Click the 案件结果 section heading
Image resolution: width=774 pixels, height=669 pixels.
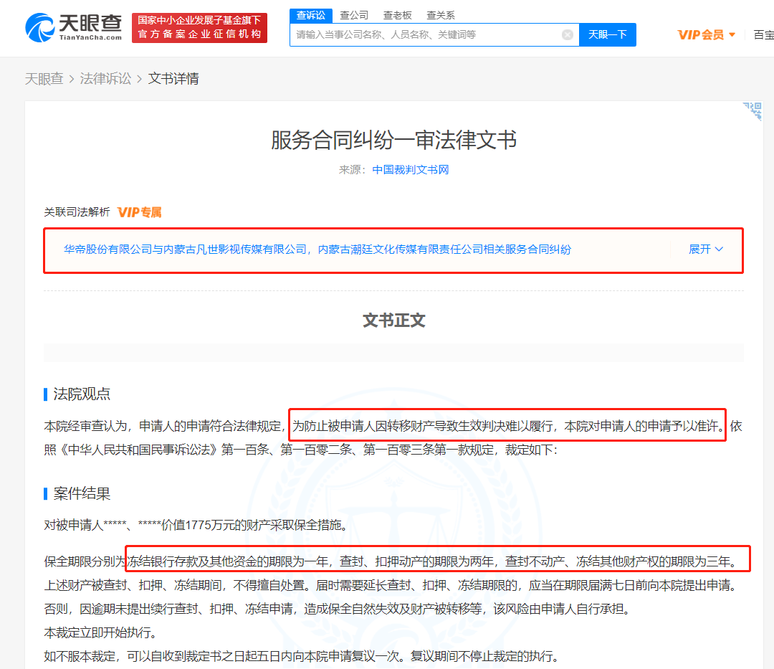82,493
